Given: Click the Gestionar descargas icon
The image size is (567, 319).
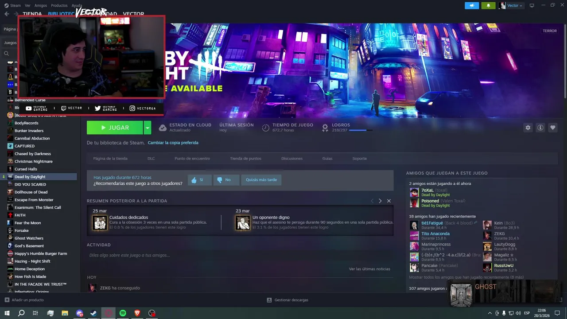Looking at the screenshot, I should 269,300.
